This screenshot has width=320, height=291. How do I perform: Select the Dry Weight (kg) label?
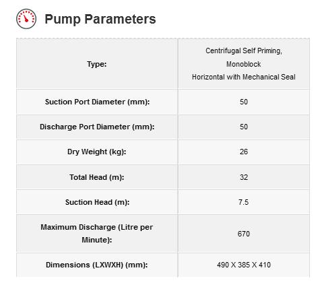tap(97, 152)
